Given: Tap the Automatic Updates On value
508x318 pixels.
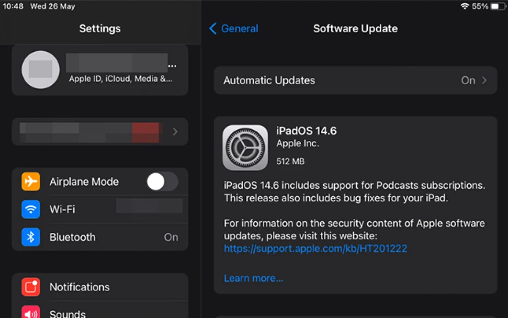Looking at the screenshot, I should [x=468, y=81].
